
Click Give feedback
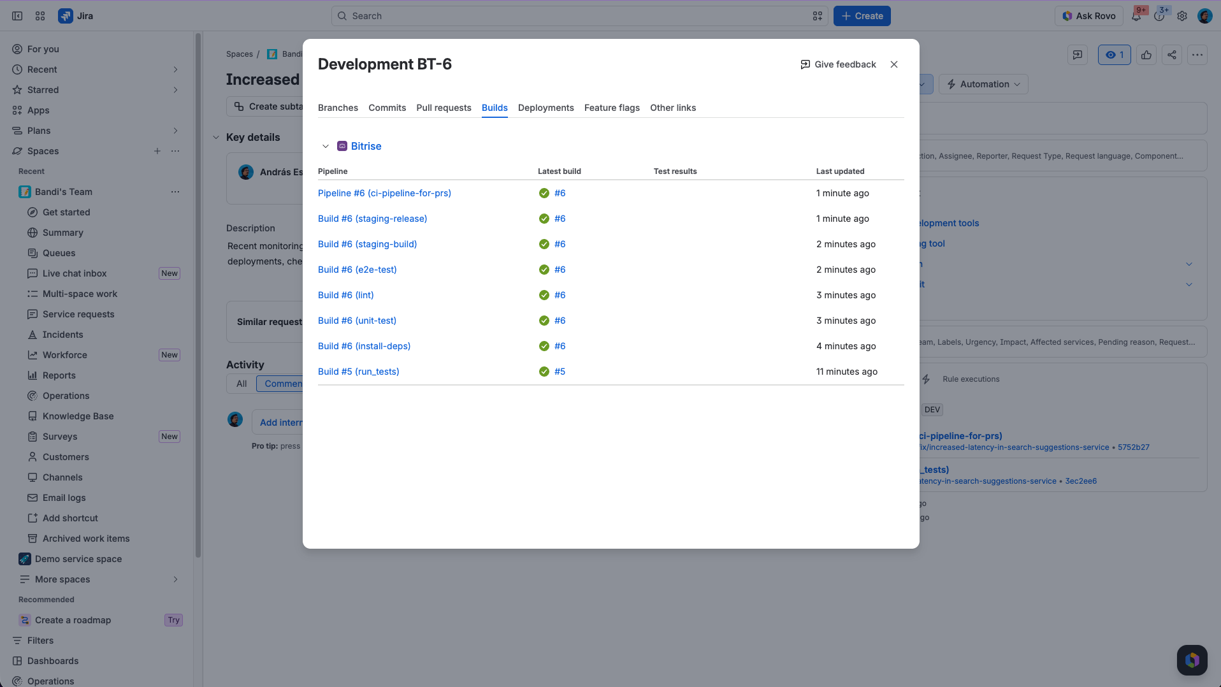[838, 64]
